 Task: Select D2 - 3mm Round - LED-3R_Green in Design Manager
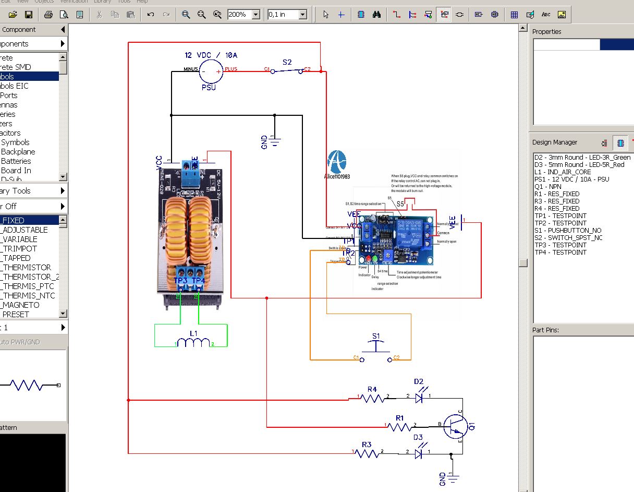point(582,157)
